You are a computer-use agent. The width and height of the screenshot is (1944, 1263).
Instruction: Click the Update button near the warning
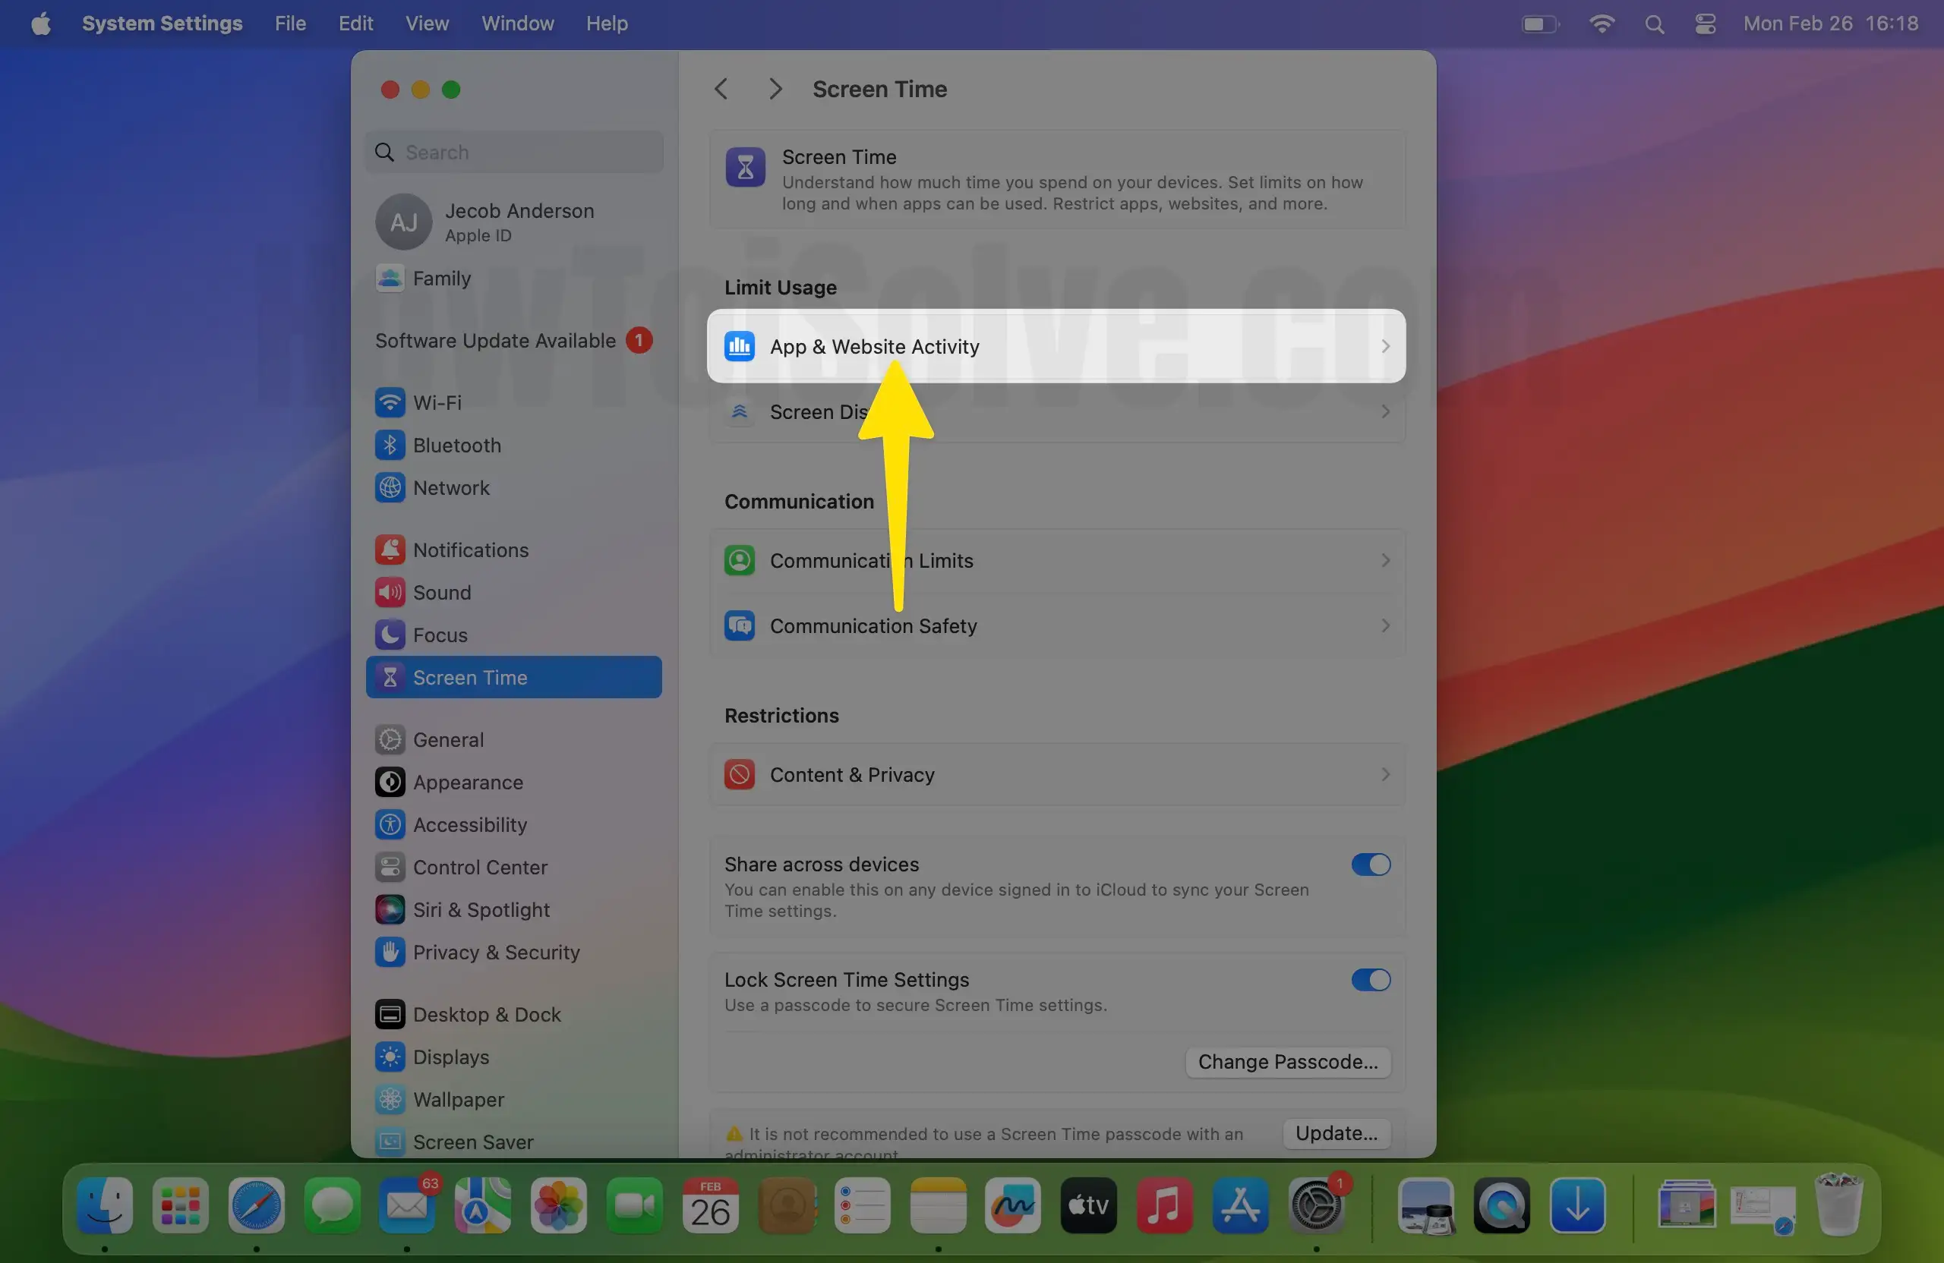(x=1335, y=1133)
